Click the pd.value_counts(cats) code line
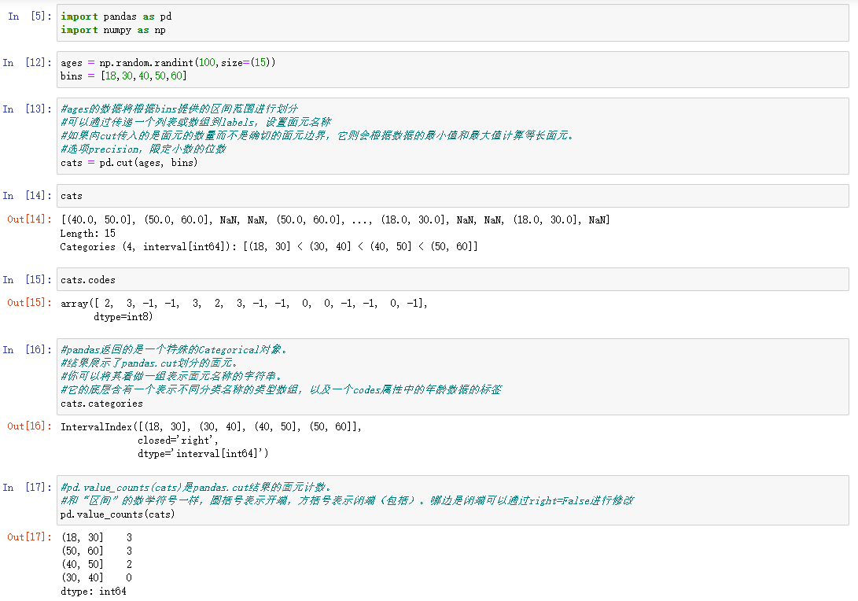Viewport: 858px width, 601px height. [x=117, y=514]
